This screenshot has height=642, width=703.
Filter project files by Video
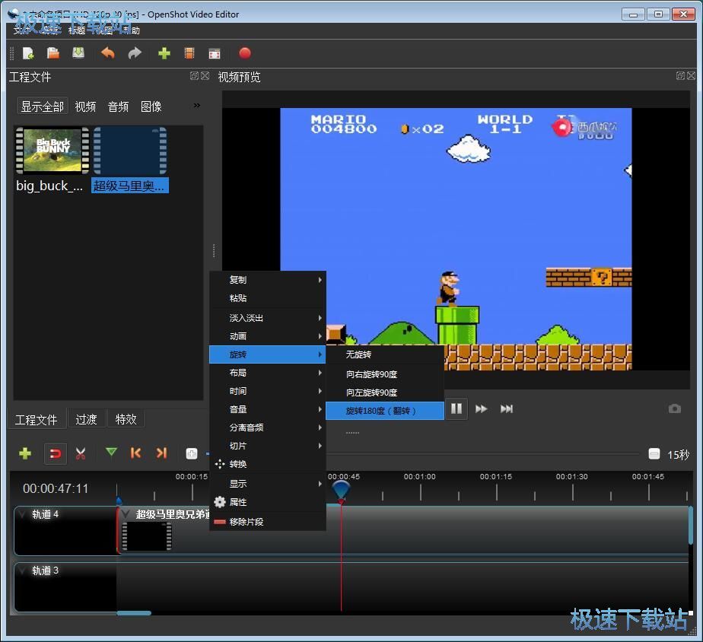tap(85, 106)
